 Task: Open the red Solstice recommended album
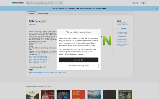coord(79,95)
